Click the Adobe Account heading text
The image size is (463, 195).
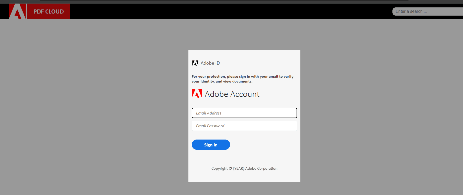(x=232, y=94)
